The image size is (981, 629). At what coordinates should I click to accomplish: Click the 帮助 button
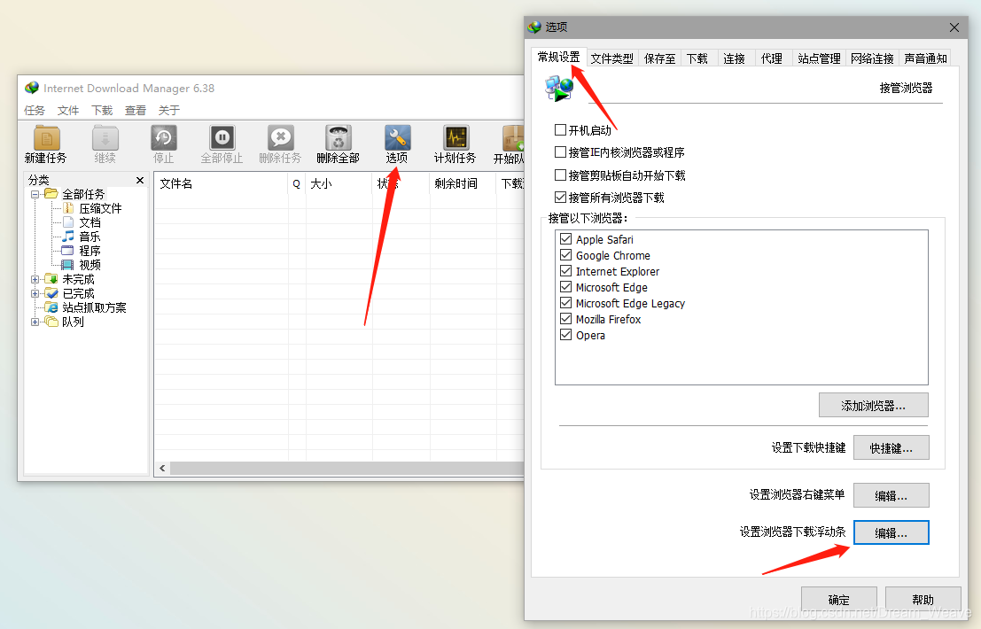(923, 599)
